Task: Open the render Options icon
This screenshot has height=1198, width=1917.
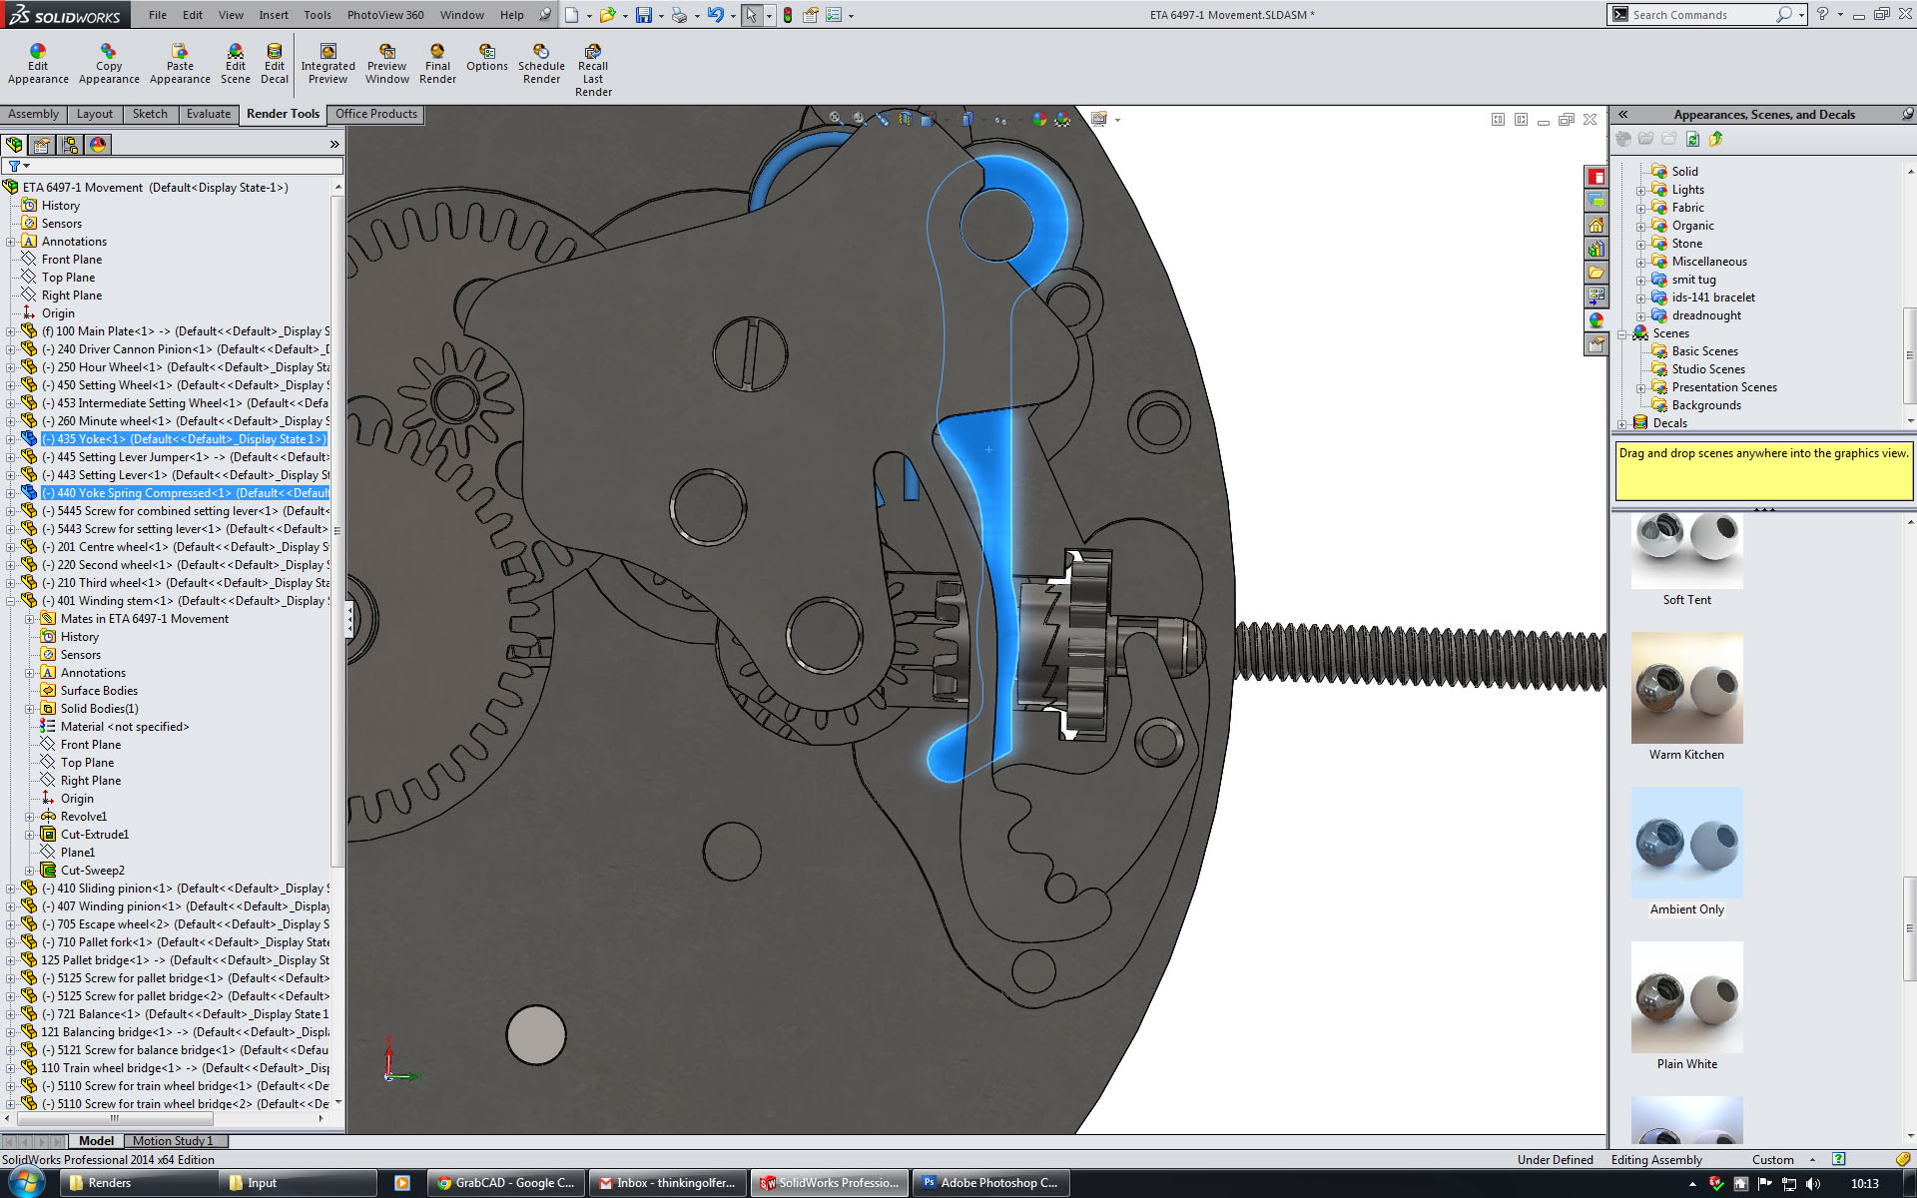Action: coord(486,58)
